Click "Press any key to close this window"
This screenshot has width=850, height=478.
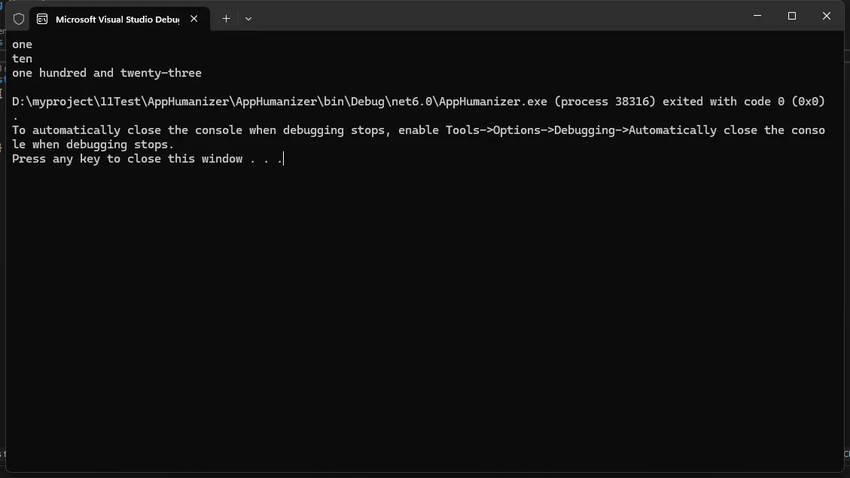(x=128, y=159)
